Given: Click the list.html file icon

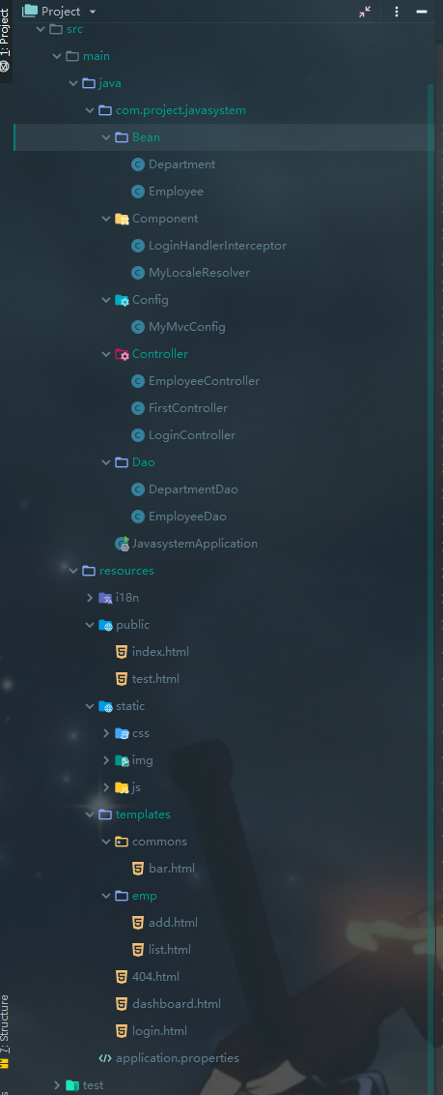Looking at the screenshot, I should point(138,950).
